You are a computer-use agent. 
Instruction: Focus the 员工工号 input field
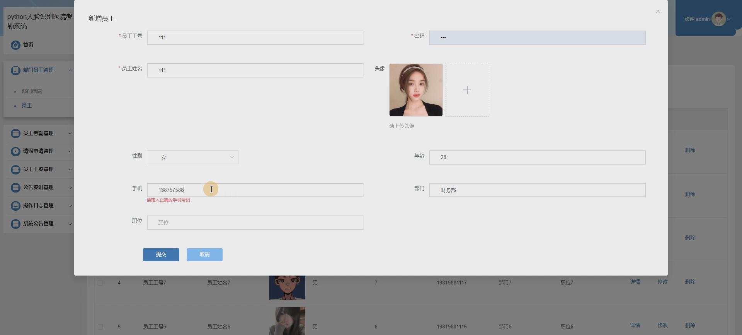pyautogui.click(x=255, y=38)
